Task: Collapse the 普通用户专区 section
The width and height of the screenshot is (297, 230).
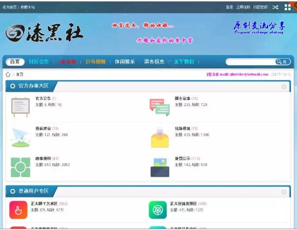Action: (283, 192)
